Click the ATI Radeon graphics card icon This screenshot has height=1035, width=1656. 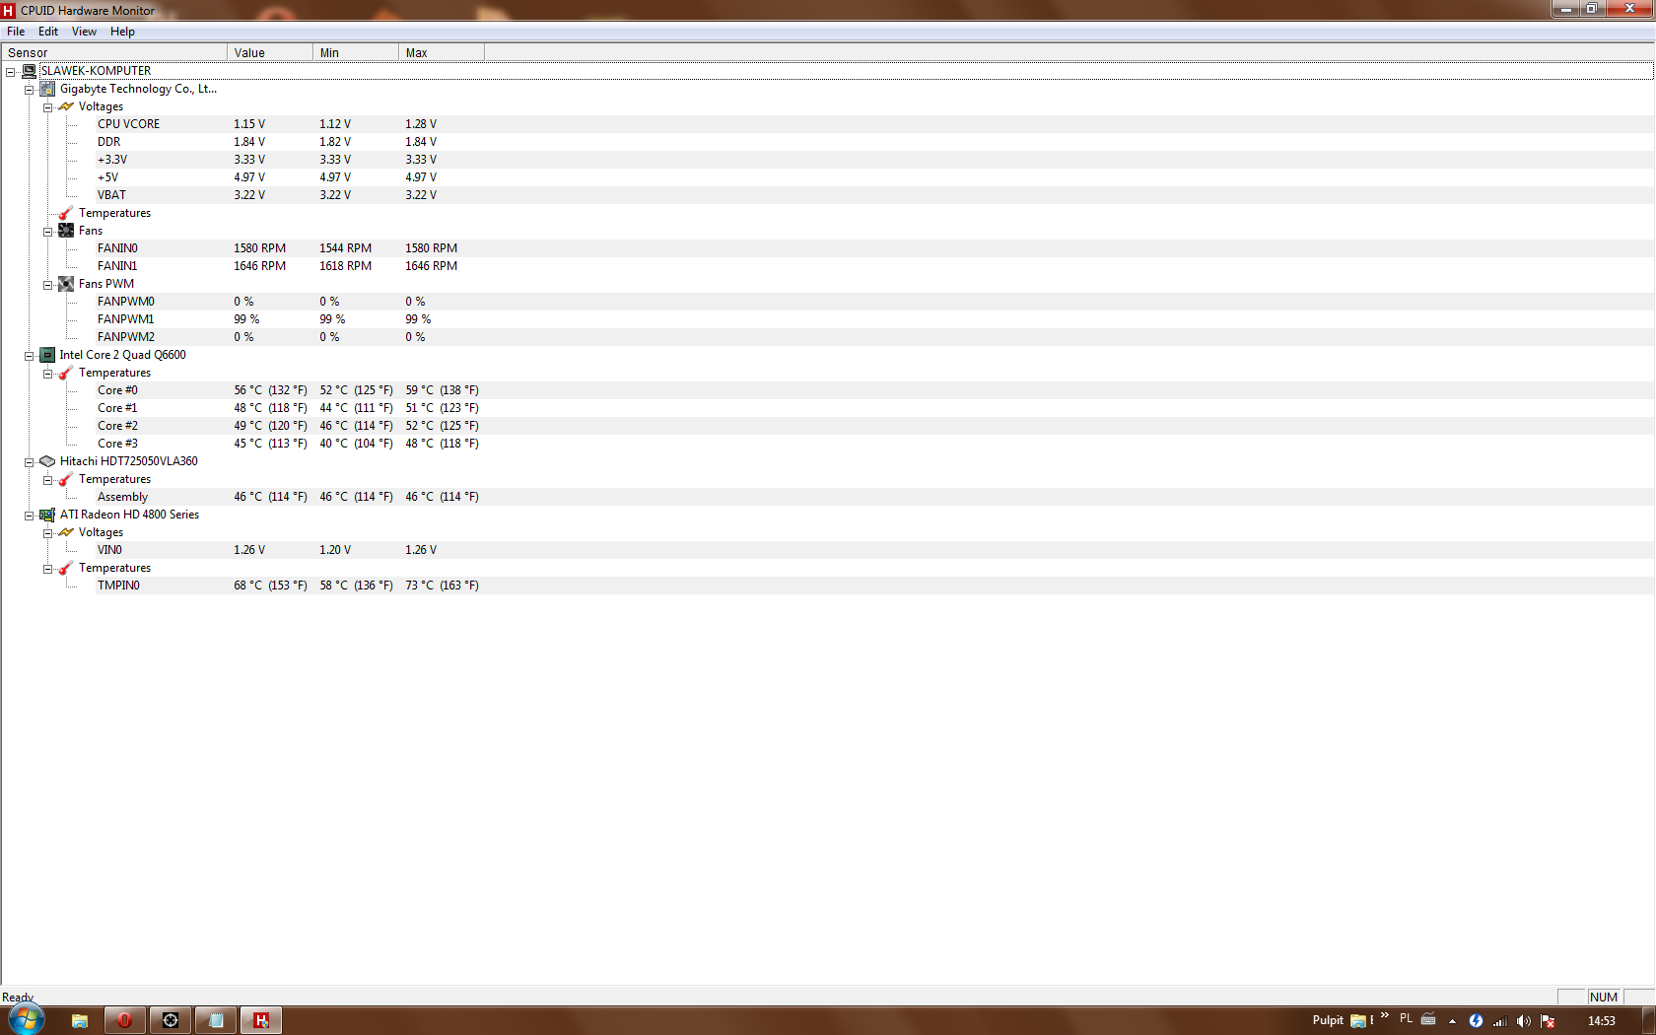47,515
